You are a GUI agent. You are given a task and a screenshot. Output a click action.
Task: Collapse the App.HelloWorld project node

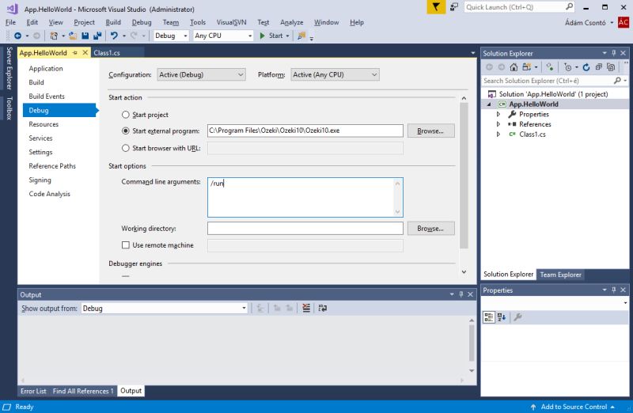(489, 104)
